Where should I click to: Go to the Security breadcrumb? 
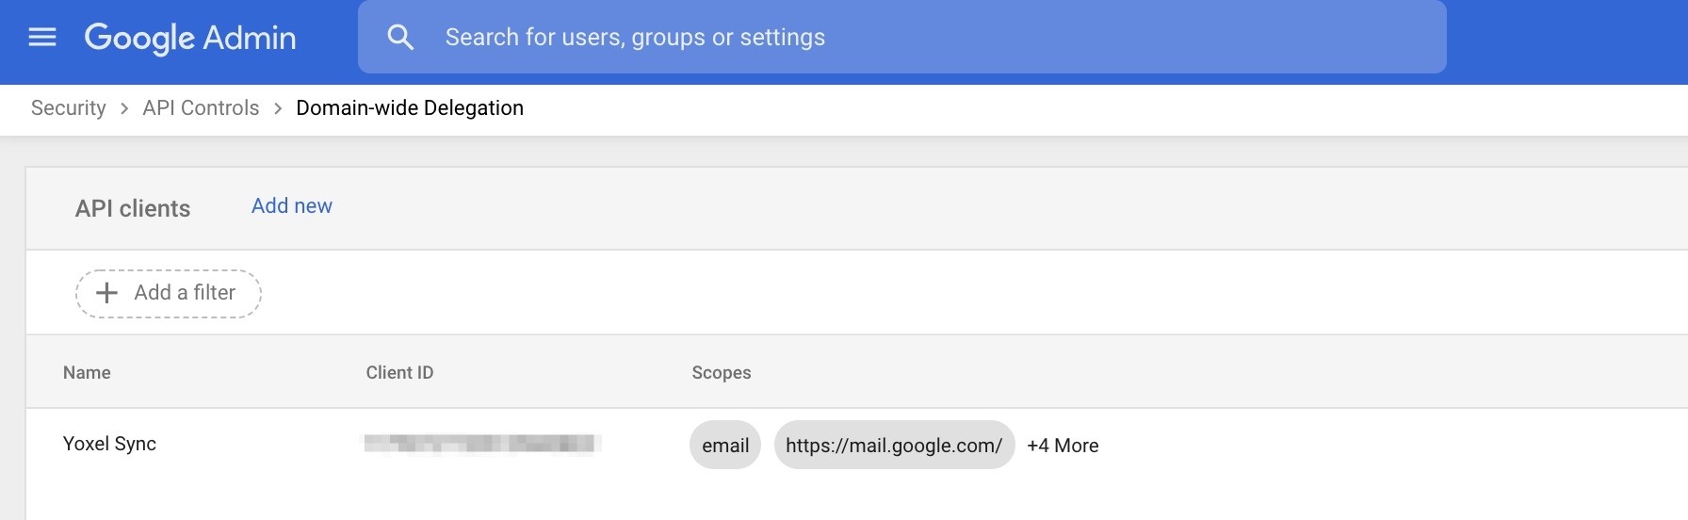point(68,108)
